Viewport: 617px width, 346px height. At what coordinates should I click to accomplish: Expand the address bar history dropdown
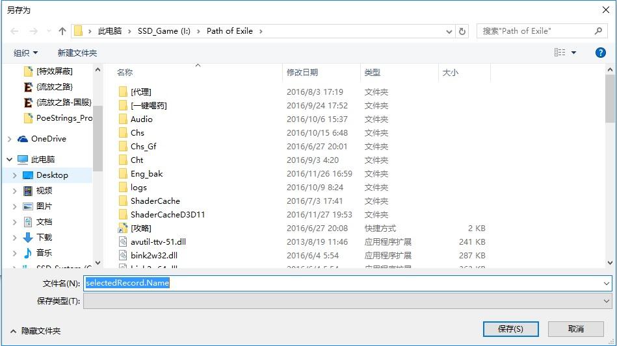click(449, 31)
